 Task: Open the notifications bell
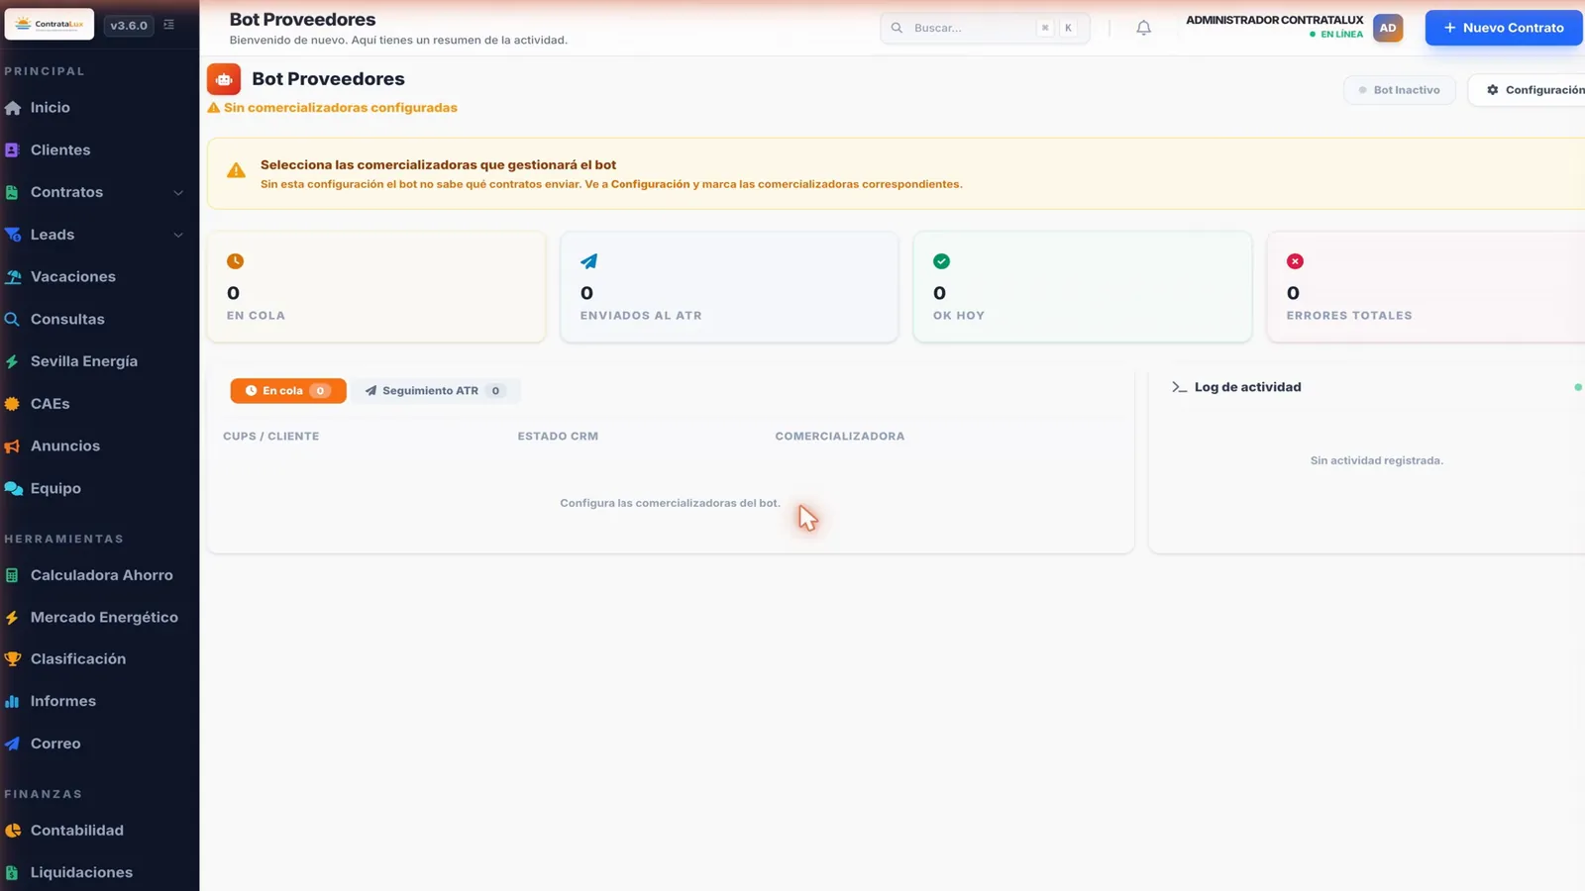(1143, 28)
